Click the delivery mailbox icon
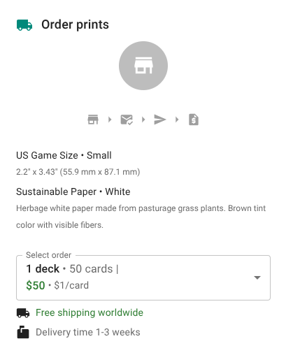Viewport: 286px width, 355px height. [x=23, y=332]
